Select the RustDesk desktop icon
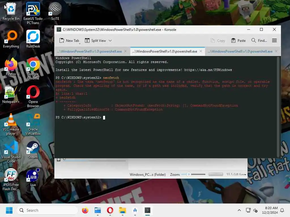 point(33,39)
